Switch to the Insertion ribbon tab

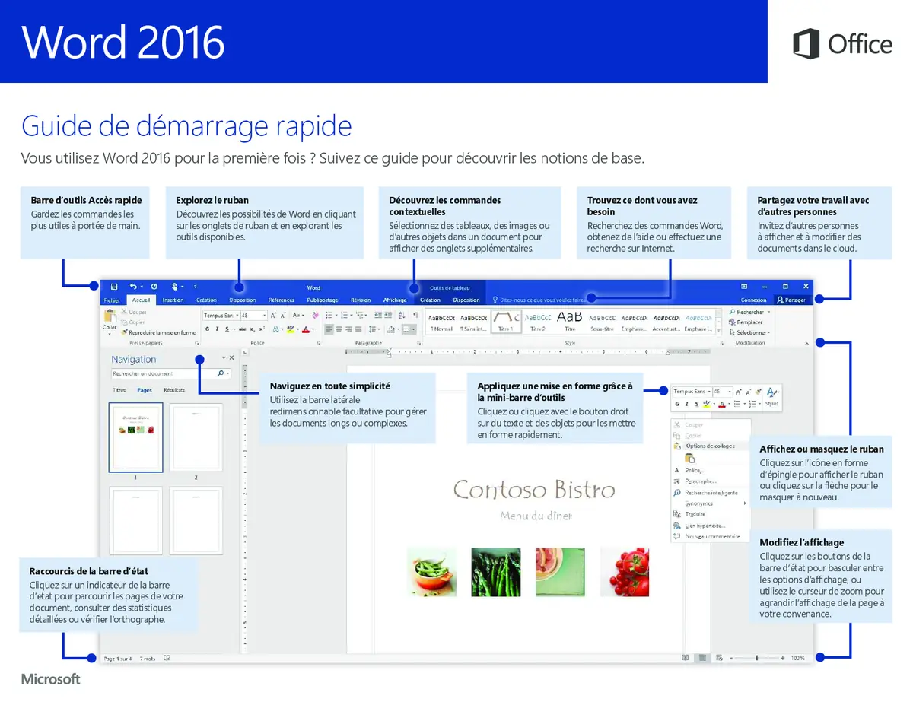pos(173,300)
